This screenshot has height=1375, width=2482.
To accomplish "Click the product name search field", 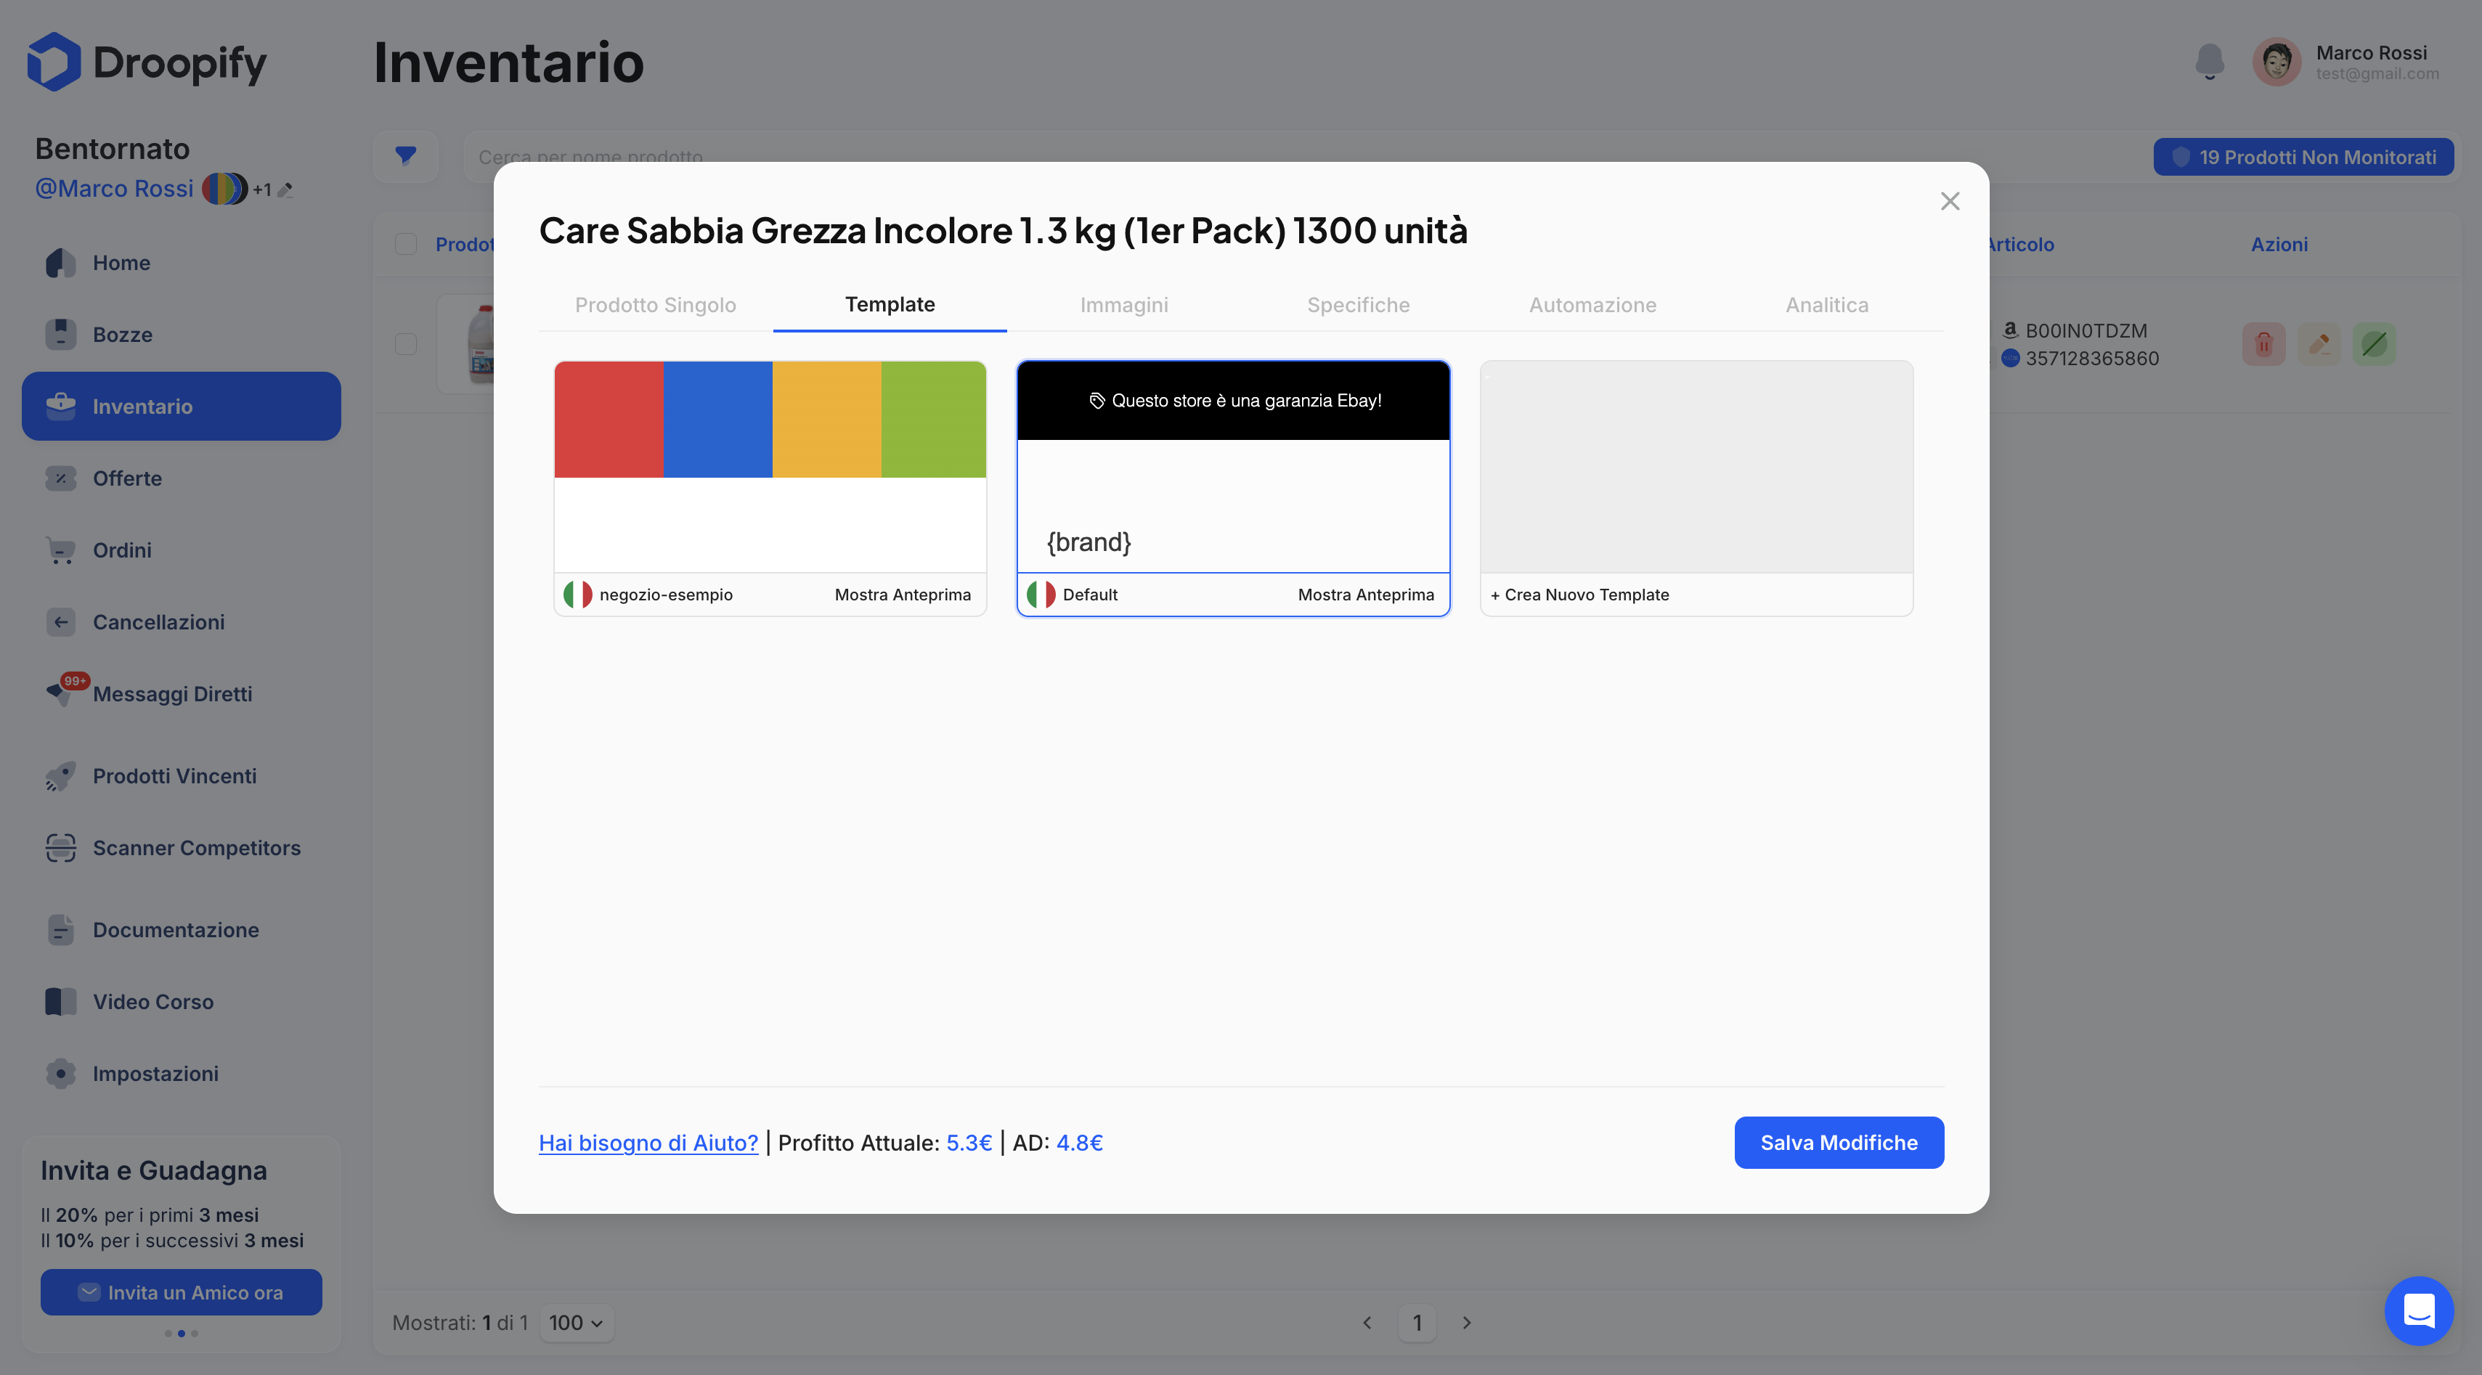I will [x=1301, y=156].
